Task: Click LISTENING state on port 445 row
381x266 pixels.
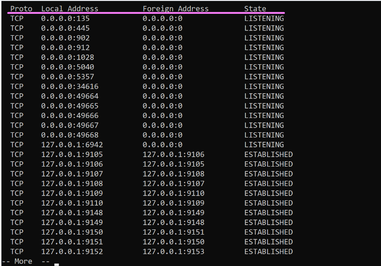Action: [x=264, y=28]
